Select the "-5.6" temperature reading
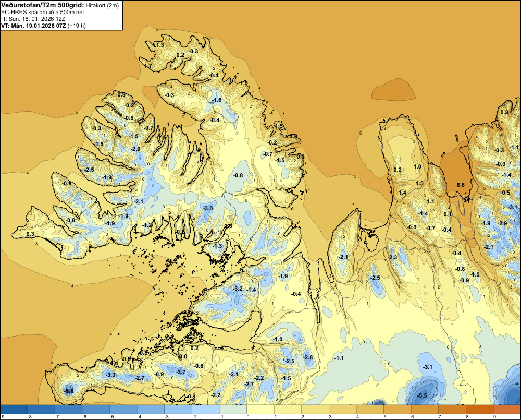This screenshot has height=420, width=521. pyautogui.click(x=69, y=391)
